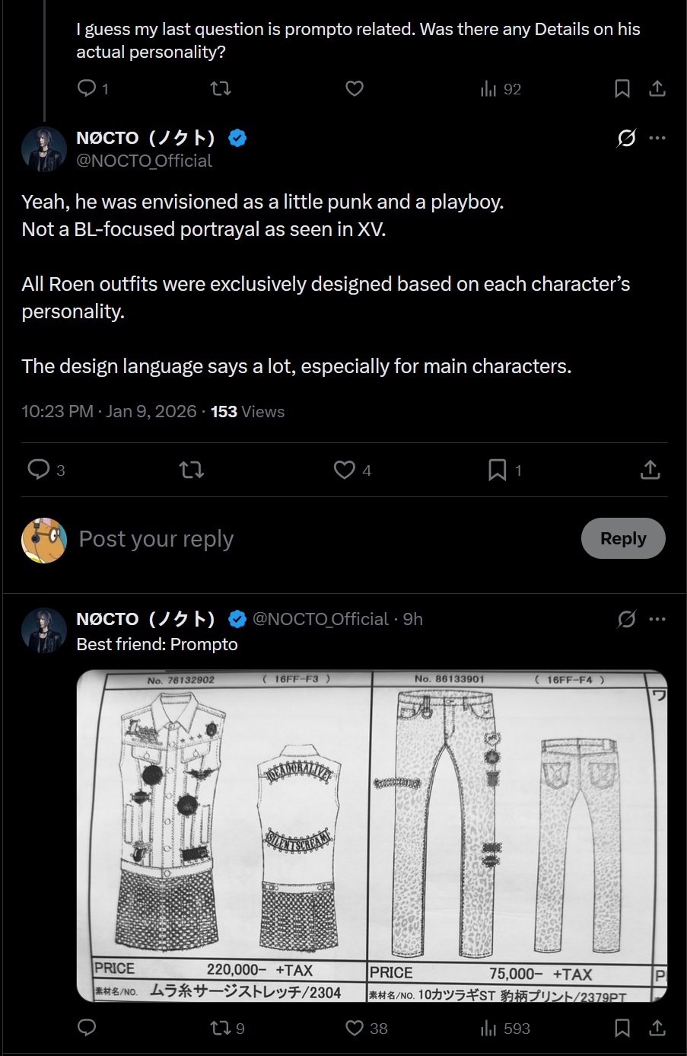Open more options menu on main post
The width and height of the screenshot is (687, 1056).
pyautogui.click(x=657, y=138)
